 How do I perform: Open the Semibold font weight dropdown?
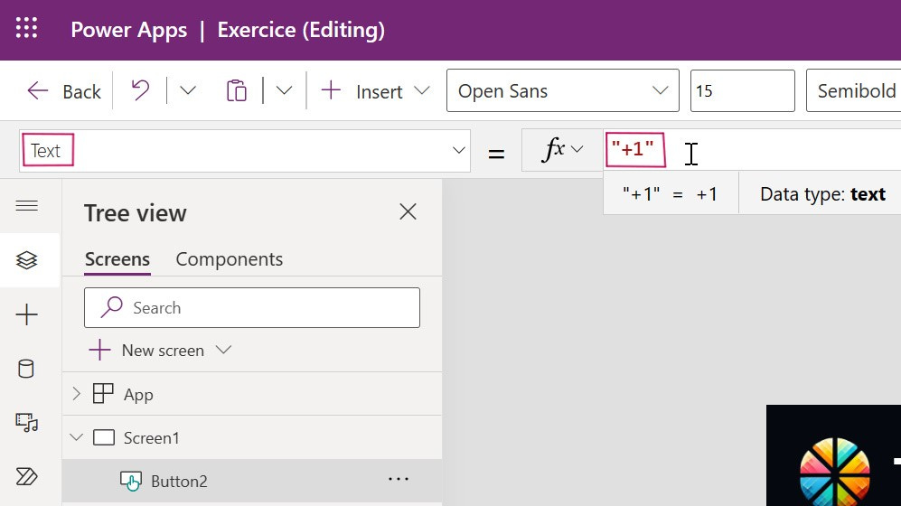[854, 90]
